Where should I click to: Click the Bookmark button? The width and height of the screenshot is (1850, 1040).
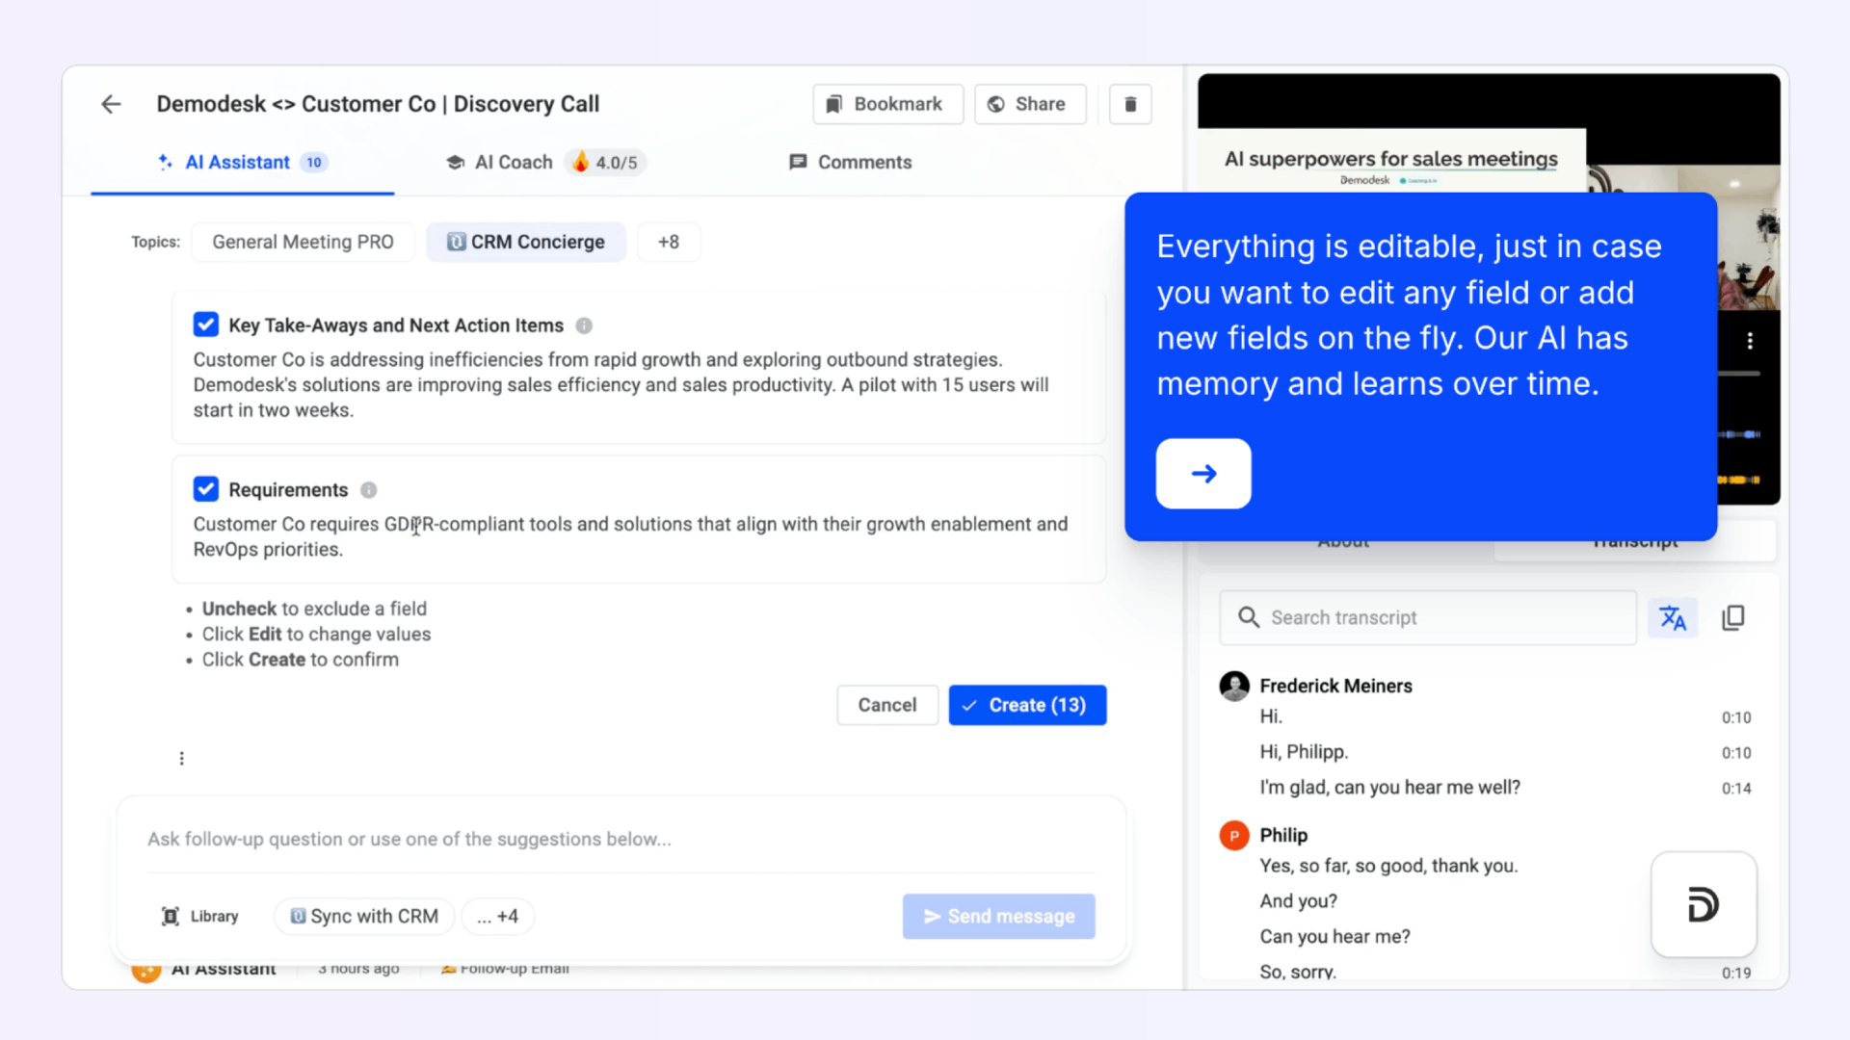pyautogui.click(x=886, y=104)
